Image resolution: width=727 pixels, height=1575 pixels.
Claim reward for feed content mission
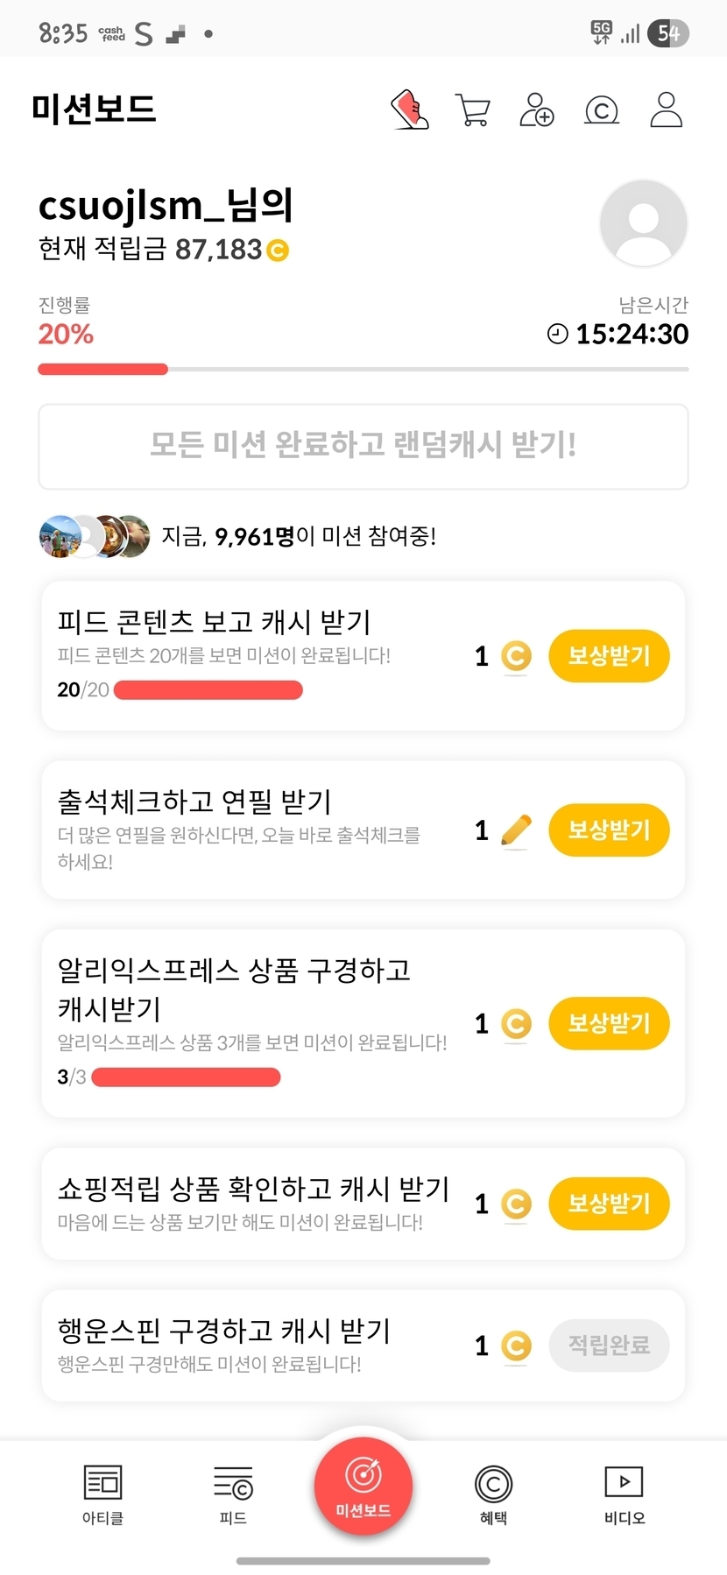[609, 655]
